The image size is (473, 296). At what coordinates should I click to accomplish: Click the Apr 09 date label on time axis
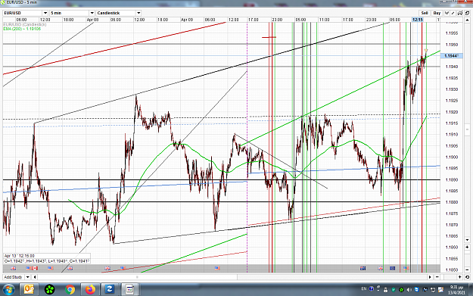(187, 20)
